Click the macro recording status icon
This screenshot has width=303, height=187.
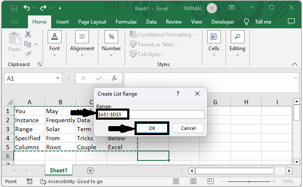29,181
